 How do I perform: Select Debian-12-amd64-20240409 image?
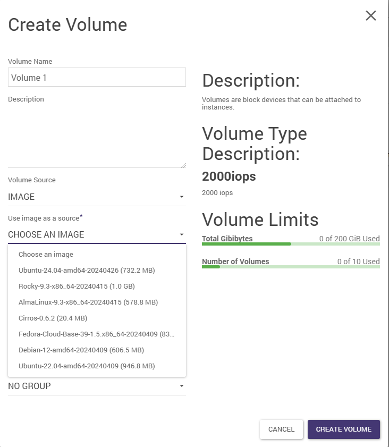pyautogui.click(x=81, y=350)
